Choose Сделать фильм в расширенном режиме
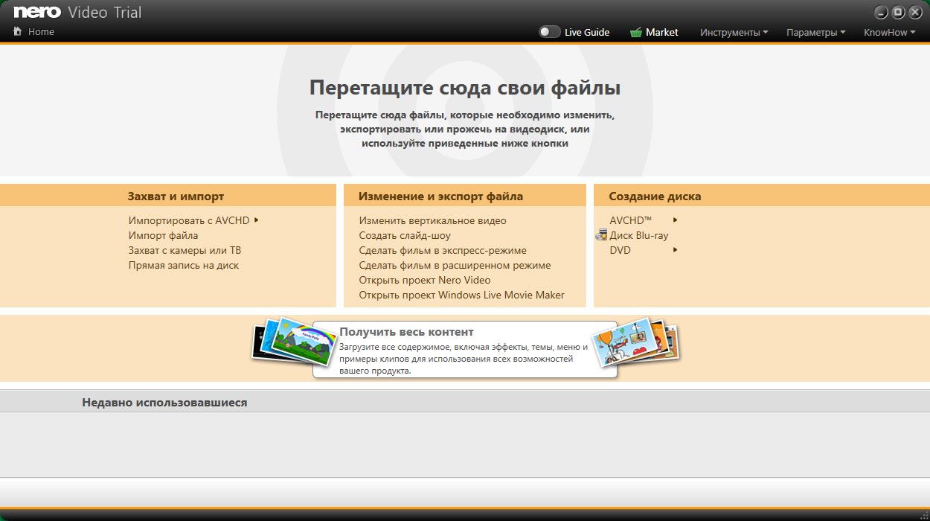The width and height of the screenshot is (930, 521). tap(455, 265)
